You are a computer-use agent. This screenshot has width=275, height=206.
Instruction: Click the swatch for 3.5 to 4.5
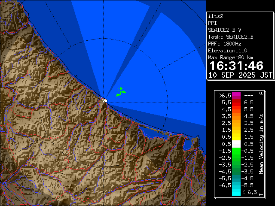point(236,116)
